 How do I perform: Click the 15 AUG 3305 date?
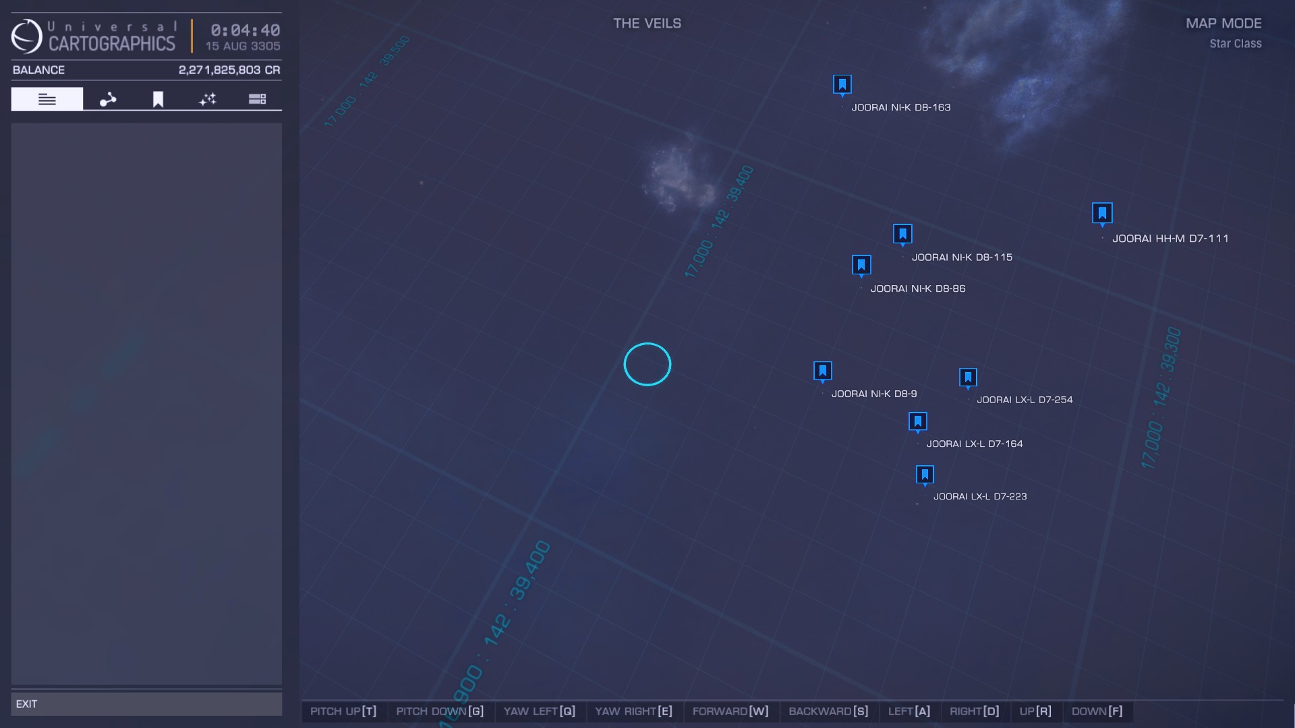pyautogui.click(x=243, y=47)
